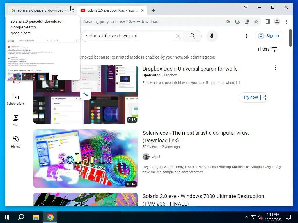Open the Dropbox Dash: Universal search for work title
298x223 pixels.
[189, 69]
